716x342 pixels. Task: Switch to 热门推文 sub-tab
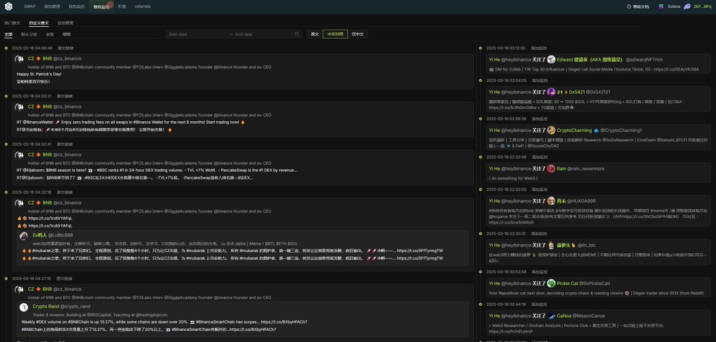12,23
